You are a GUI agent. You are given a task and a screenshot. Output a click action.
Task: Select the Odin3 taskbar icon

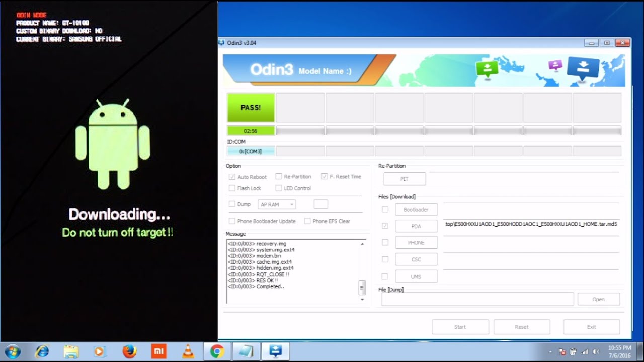pyautogui.click(x=276, y=351)
